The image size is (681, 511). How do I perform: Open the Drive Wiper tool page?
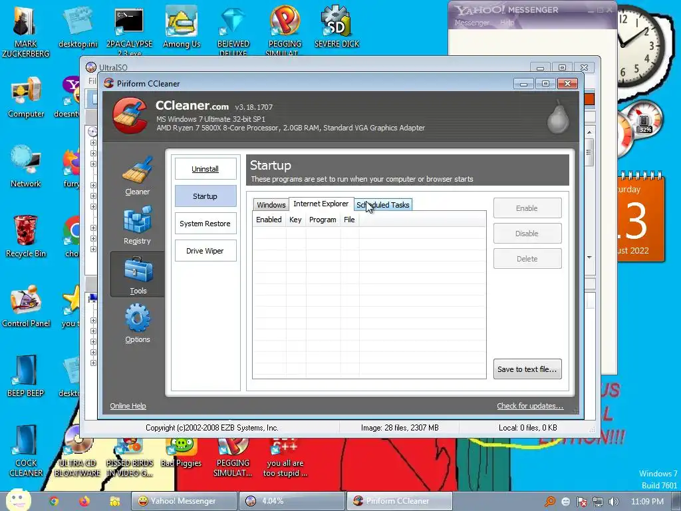pyautogui.click(x=205, y=251)
